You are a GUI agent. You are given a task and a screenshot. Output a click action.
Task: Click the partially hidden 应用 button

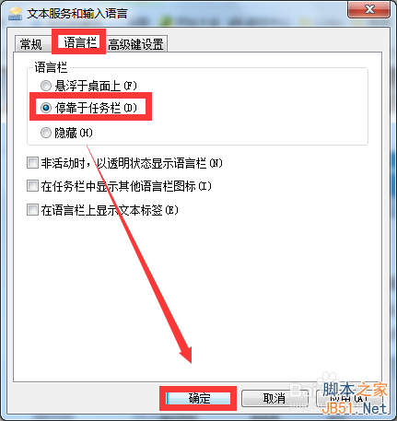[349, 398]
